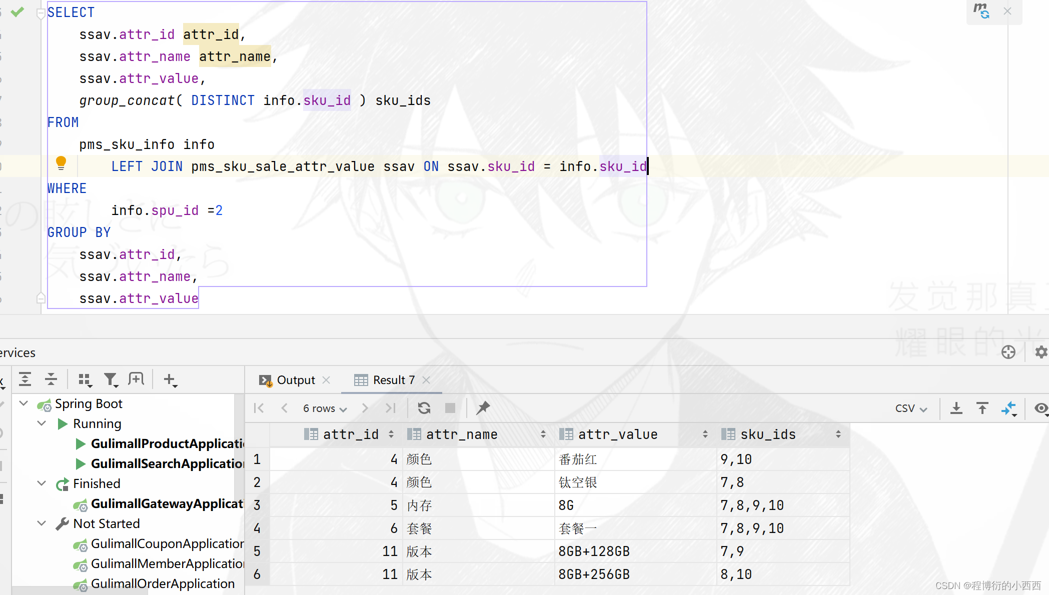Switch to the Output tab
1049x595 pixels.
[x=295, y=380]
